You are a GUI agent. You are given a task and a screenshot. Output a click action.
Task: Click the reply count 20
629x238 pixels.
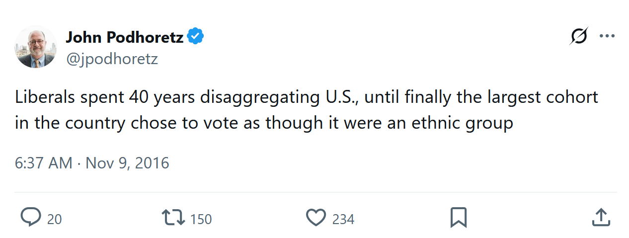point(55,219)
